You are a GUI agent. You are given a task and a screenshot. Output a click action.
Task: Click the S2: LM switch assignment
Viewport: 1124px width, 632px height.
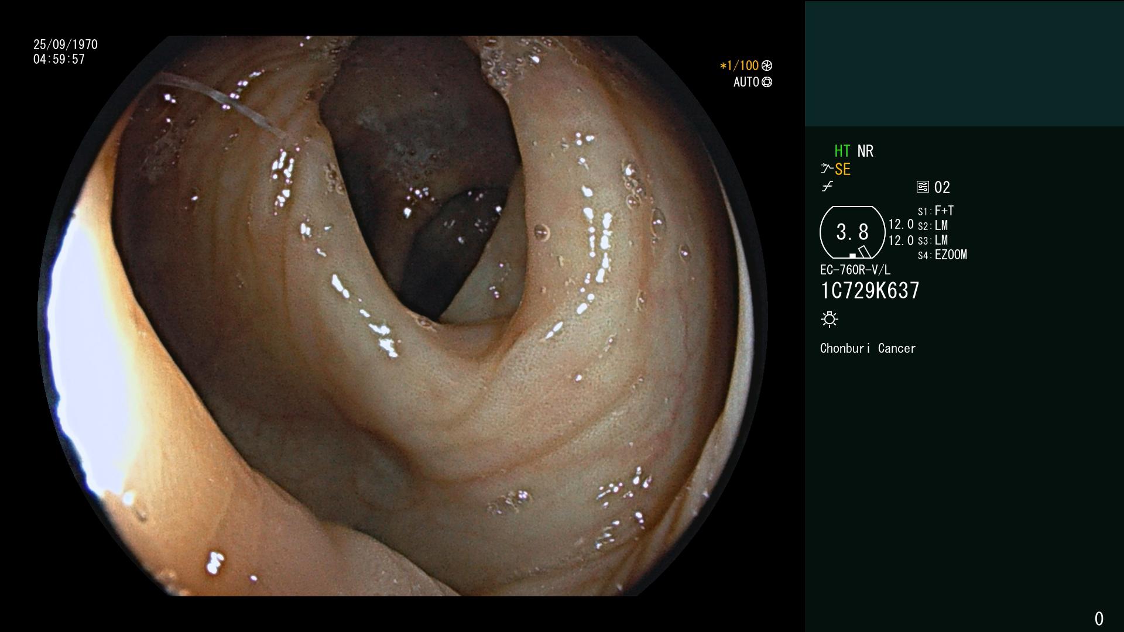[x=933, y=225]
